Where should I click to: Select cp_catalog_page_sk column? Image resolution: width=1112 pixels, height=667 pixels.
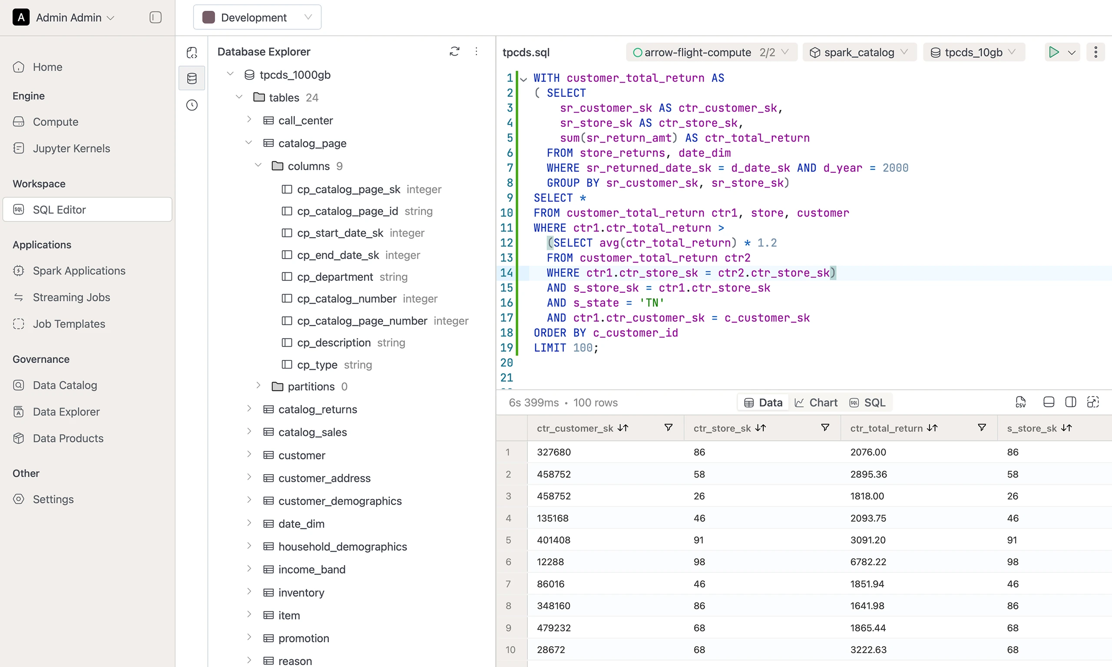pos(348,189)
